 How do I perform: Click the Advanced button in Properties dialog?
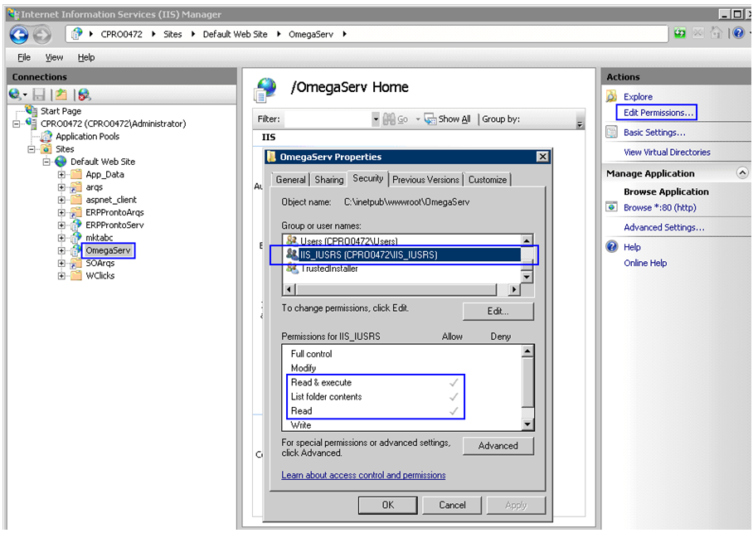[x=498, y=446]
